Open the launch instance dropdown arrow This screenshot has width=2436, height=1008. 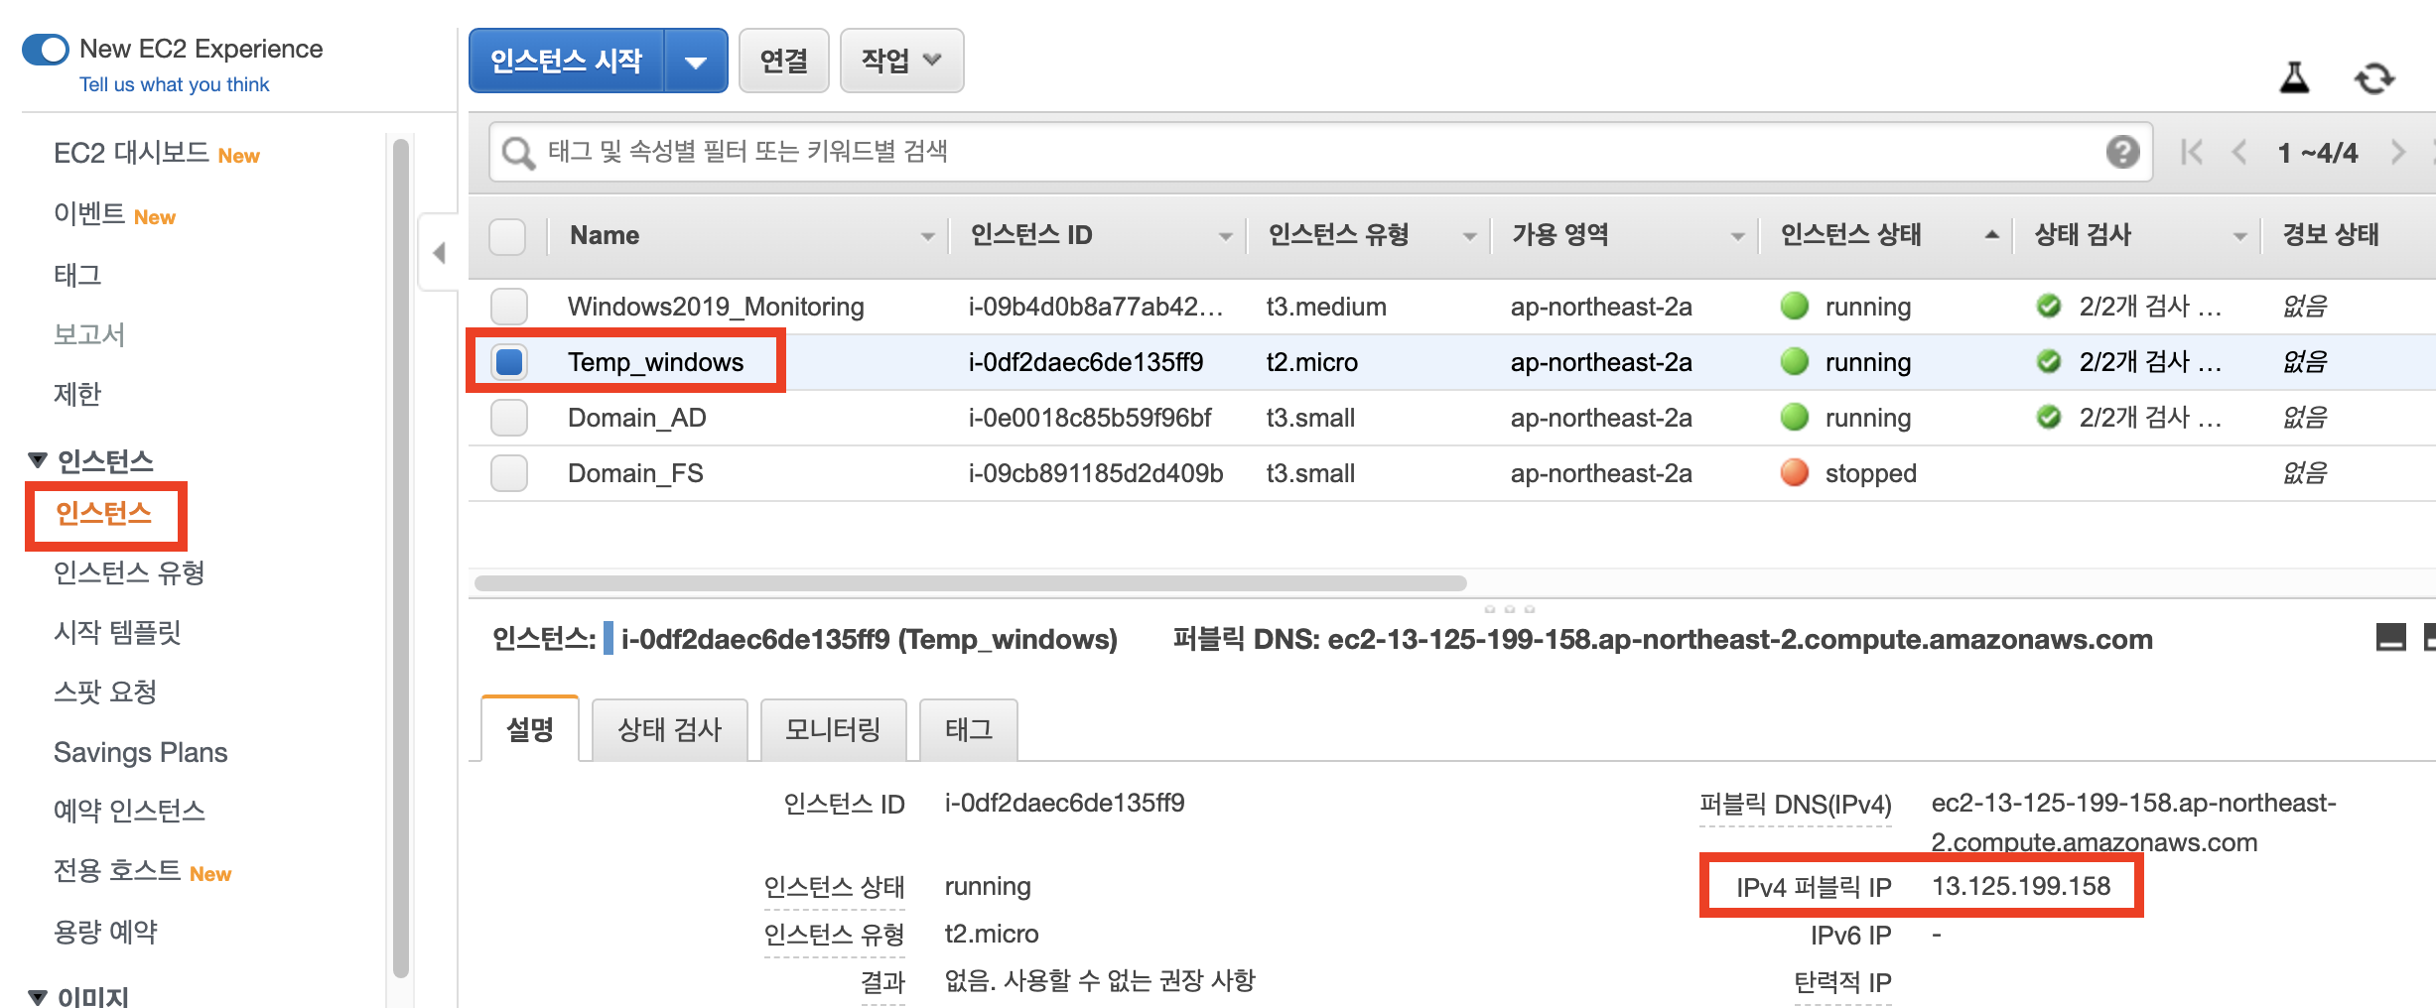(696, 62)
